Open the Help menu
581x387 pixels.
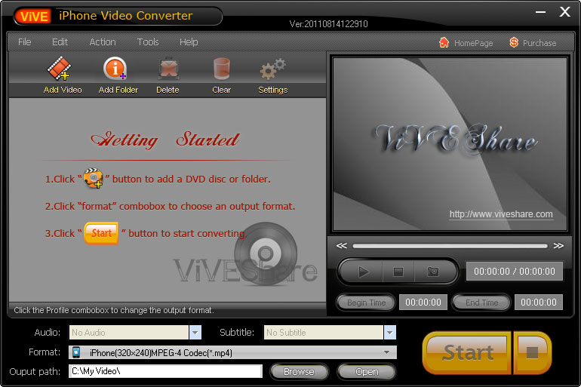(x=189, y=42)
